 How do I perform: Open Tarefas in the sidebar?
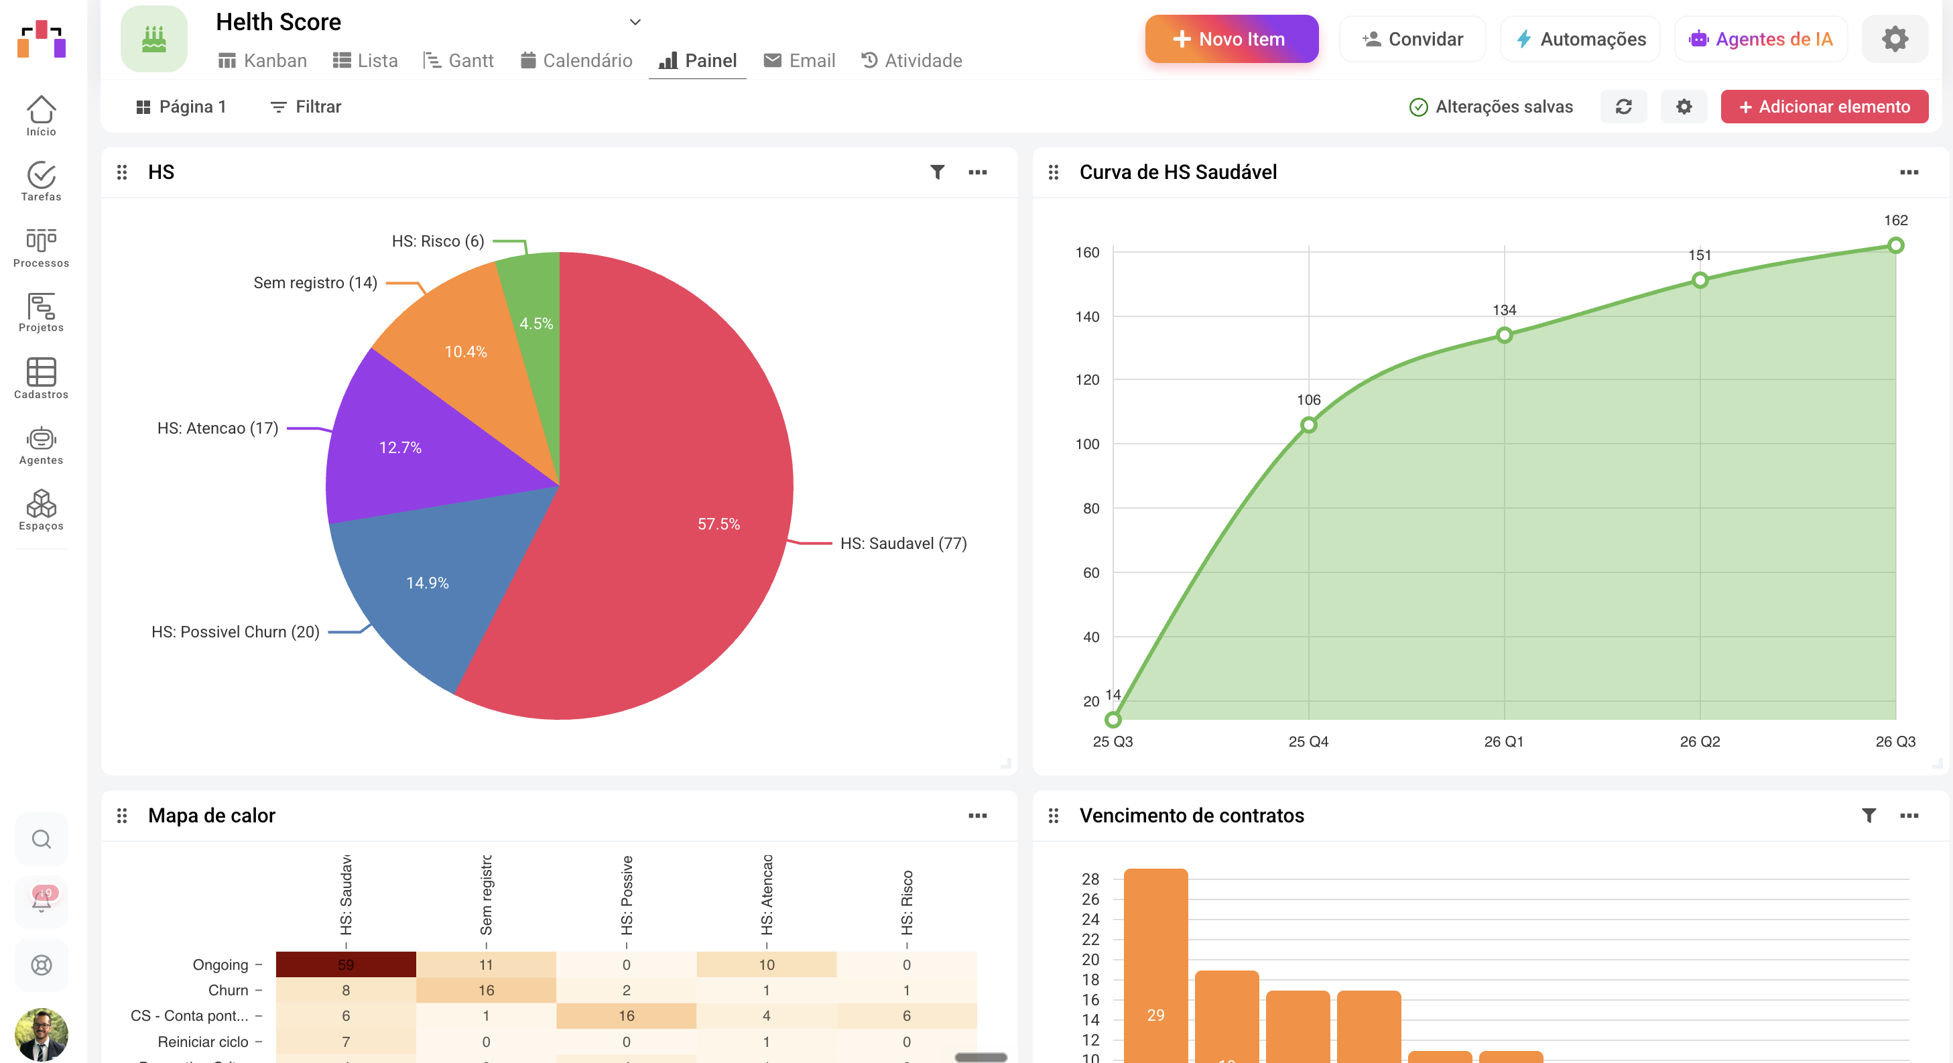tap(41, 181)
